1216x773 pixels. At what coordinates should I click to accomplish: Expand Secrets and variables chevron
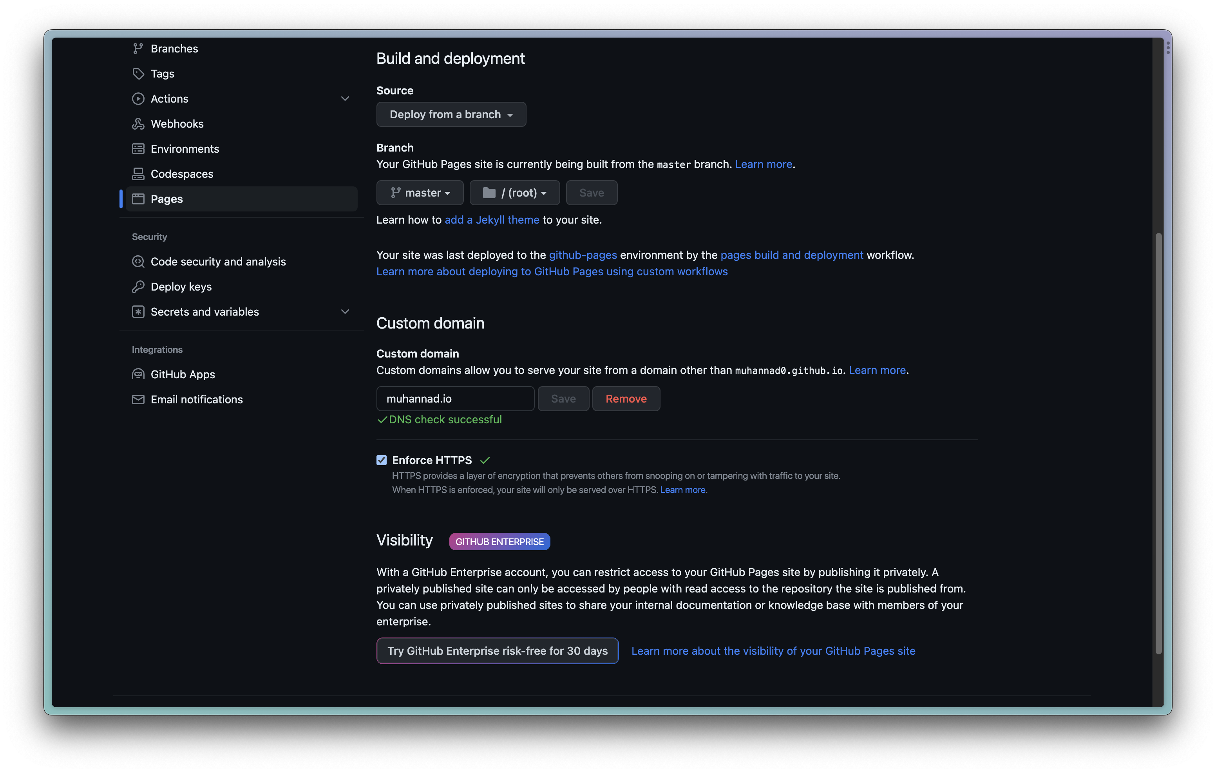[x=345, y=312]
